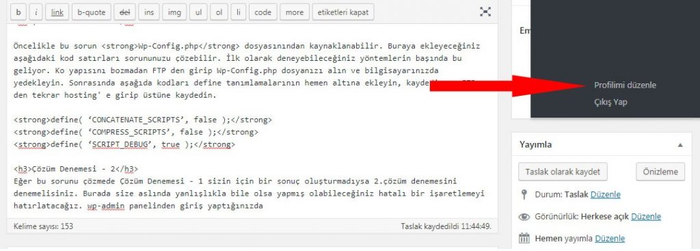
Task: Click the 'Yayımla' panel title
Action: coord(536,145)
